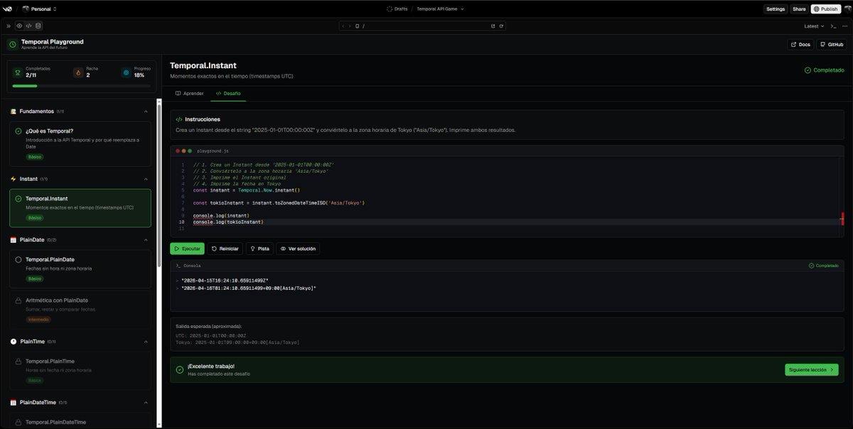Viewport: 853px width, 429px height.
Task: Click the Básico badge on Temporal.Instant
Action: [34, 217]
